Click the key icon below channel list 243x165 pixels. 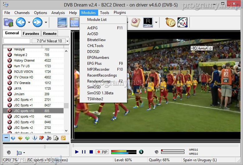click(63, 138)
